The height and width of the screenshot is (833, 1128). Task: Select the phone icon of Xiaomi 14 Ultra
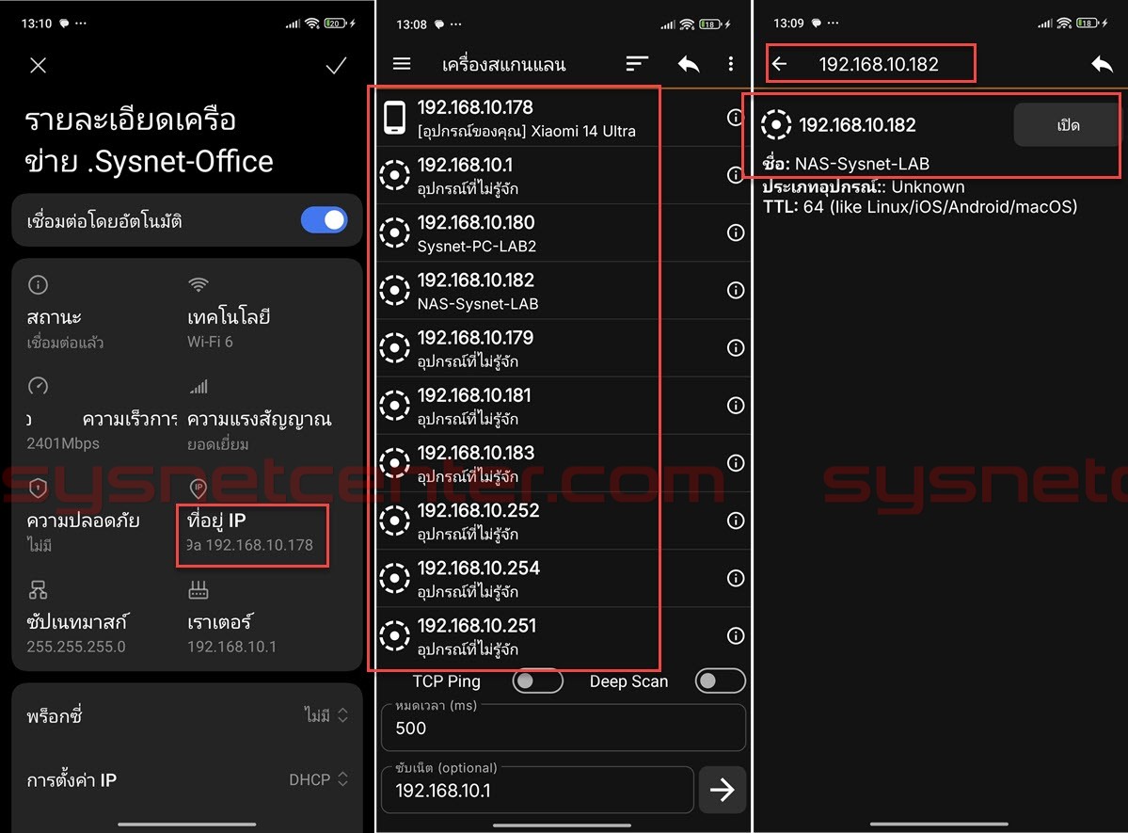point(394,118)
